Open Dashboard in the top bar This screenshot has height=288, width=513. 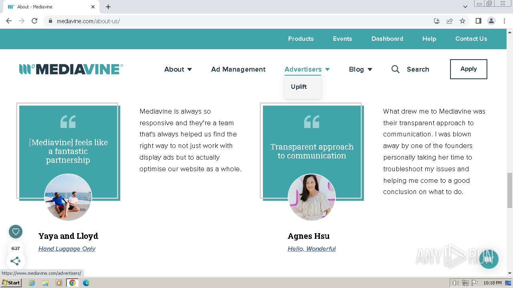(387, 39)
